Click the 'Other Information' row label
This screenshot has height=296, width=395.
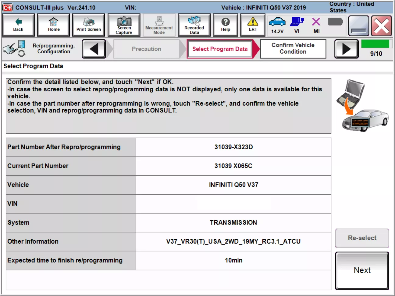coord(33,241)
